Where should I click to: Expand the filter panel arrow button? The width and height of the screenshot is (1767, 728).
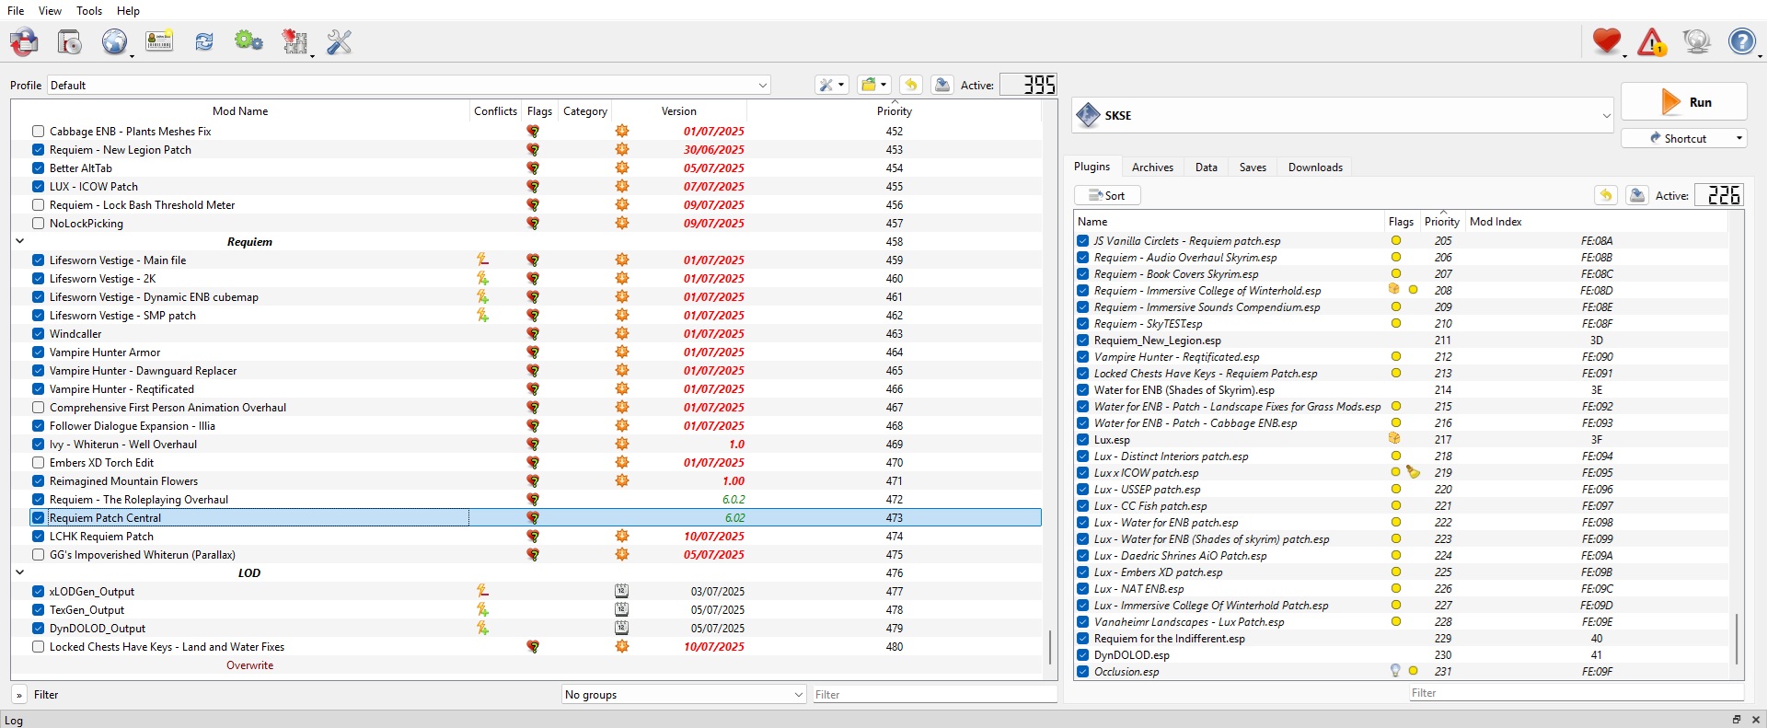coord(18,695)
